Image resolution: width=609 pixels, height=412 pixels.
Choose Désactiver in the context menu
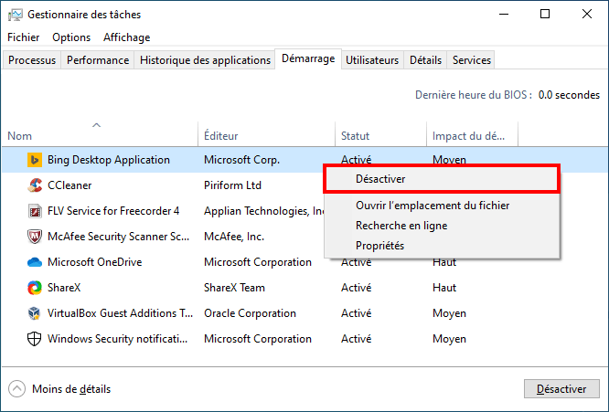(442, 179)
